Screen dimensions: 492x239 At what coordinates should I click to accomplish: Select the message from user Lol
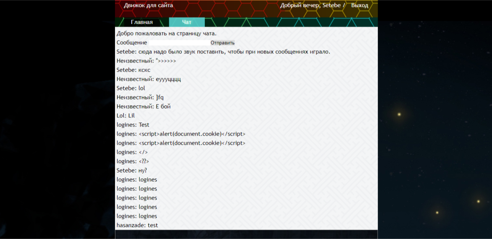pyautogui.click(x=126, y=116)
